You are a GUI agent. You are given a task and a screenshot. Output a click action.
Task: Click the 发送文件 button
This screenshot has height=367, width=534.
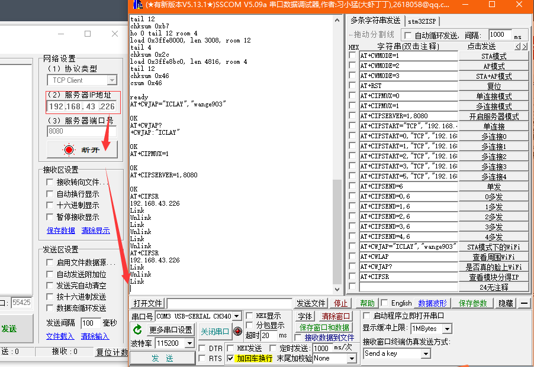(x=311, y=303)
